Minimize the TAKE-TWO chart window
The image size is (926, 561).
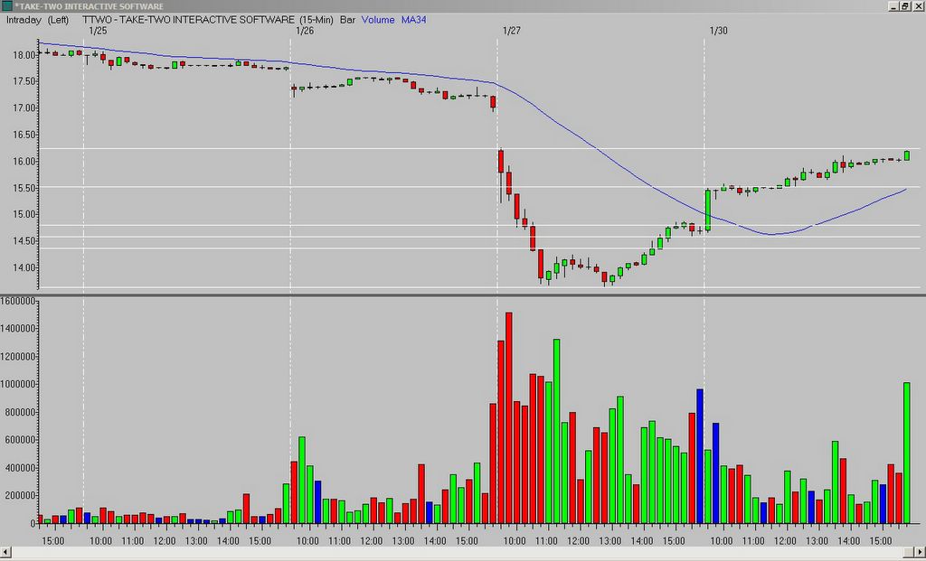(893, 6)
